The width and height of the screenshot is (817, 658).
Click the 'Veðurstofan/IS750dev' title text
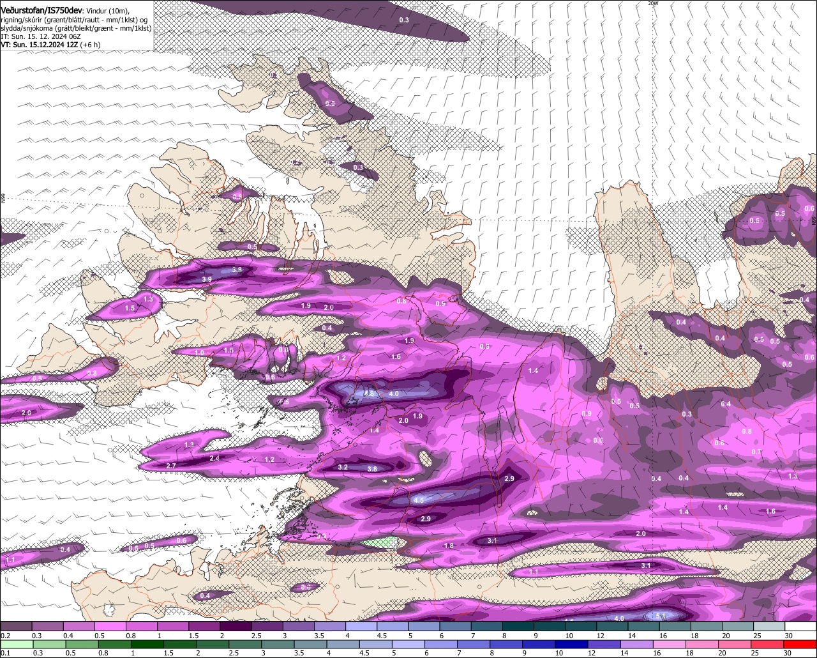tap(41, 11)
